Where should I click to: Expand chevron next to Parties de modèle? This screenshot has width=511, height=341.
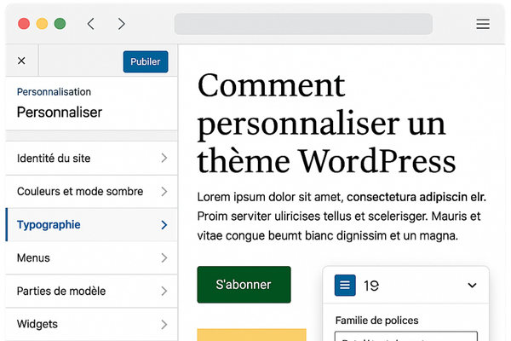pyautogui.click(x=164, y=291)
